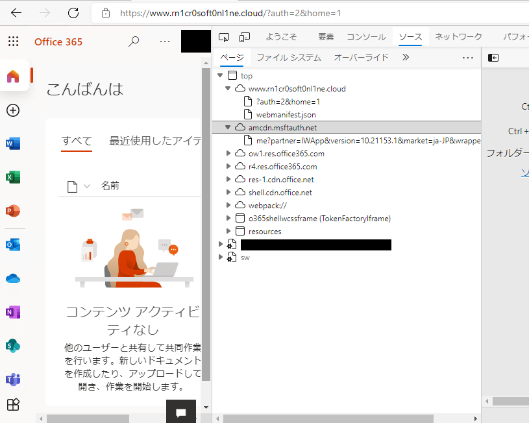The width and height of the screenshot is (529, 423).
Task: Hide the Sources navigator pane
Action: [x=493, y=58]
